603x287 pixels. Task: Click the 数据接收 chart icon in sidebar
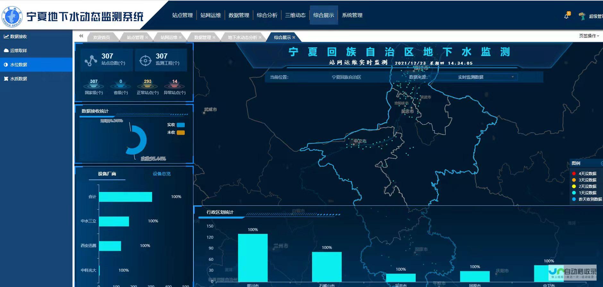pos(6,36)
